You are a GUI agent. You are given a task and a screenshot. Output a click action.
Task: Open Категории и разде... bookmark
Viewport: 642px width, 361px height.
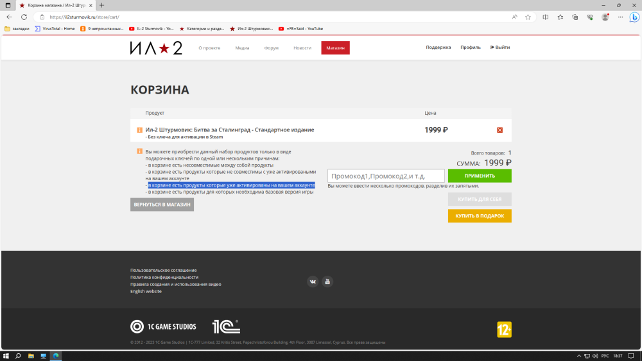(x=202, y=29)
